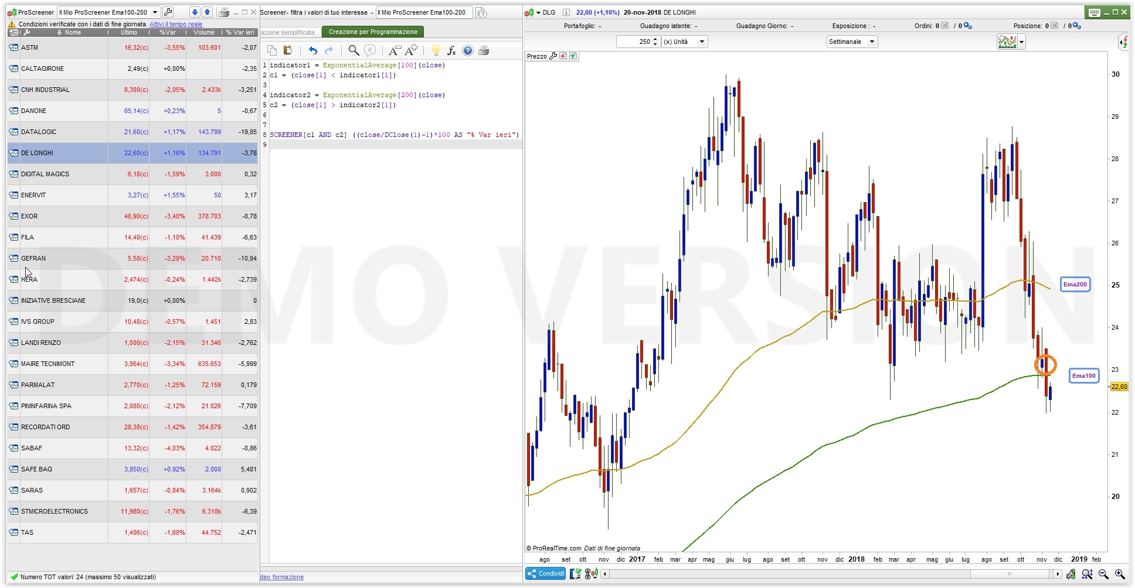1135x588 pixels.
Task: Insert a function with fx icon
Action: point(451,50)
